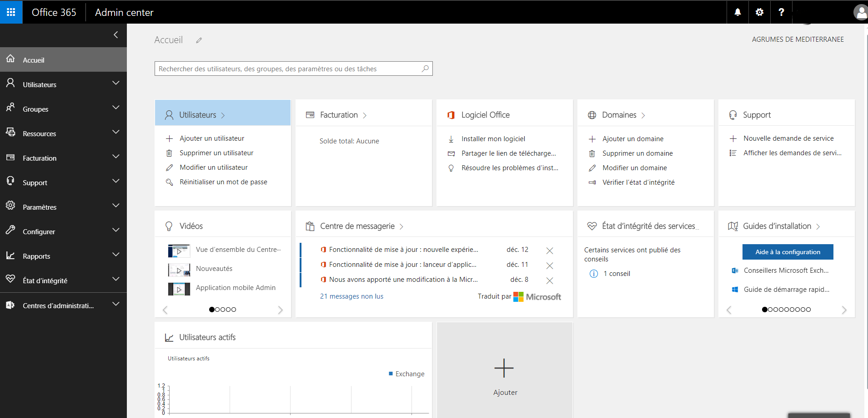The height and width of the screenshot is (418, 868).
Task: Select the last dot in Guides d'installation carousel
Action: click(x=808, y=310)
